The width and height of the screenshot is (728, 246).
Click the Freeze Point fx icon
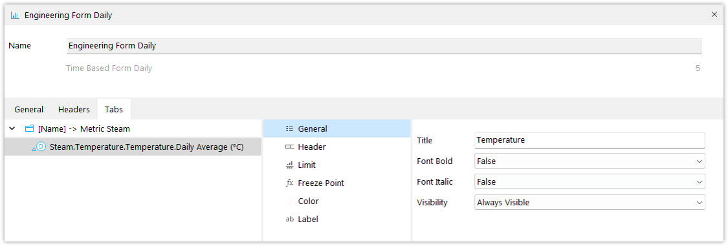pyautogui.click(x=289, y=183)
